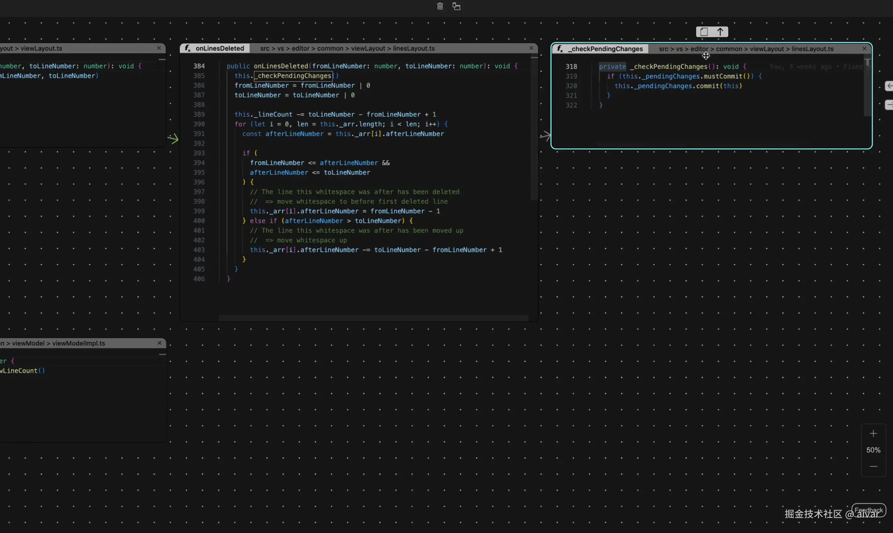
Task: Select the onLinesDeleted node tab
Action: [x=219, y=48]
